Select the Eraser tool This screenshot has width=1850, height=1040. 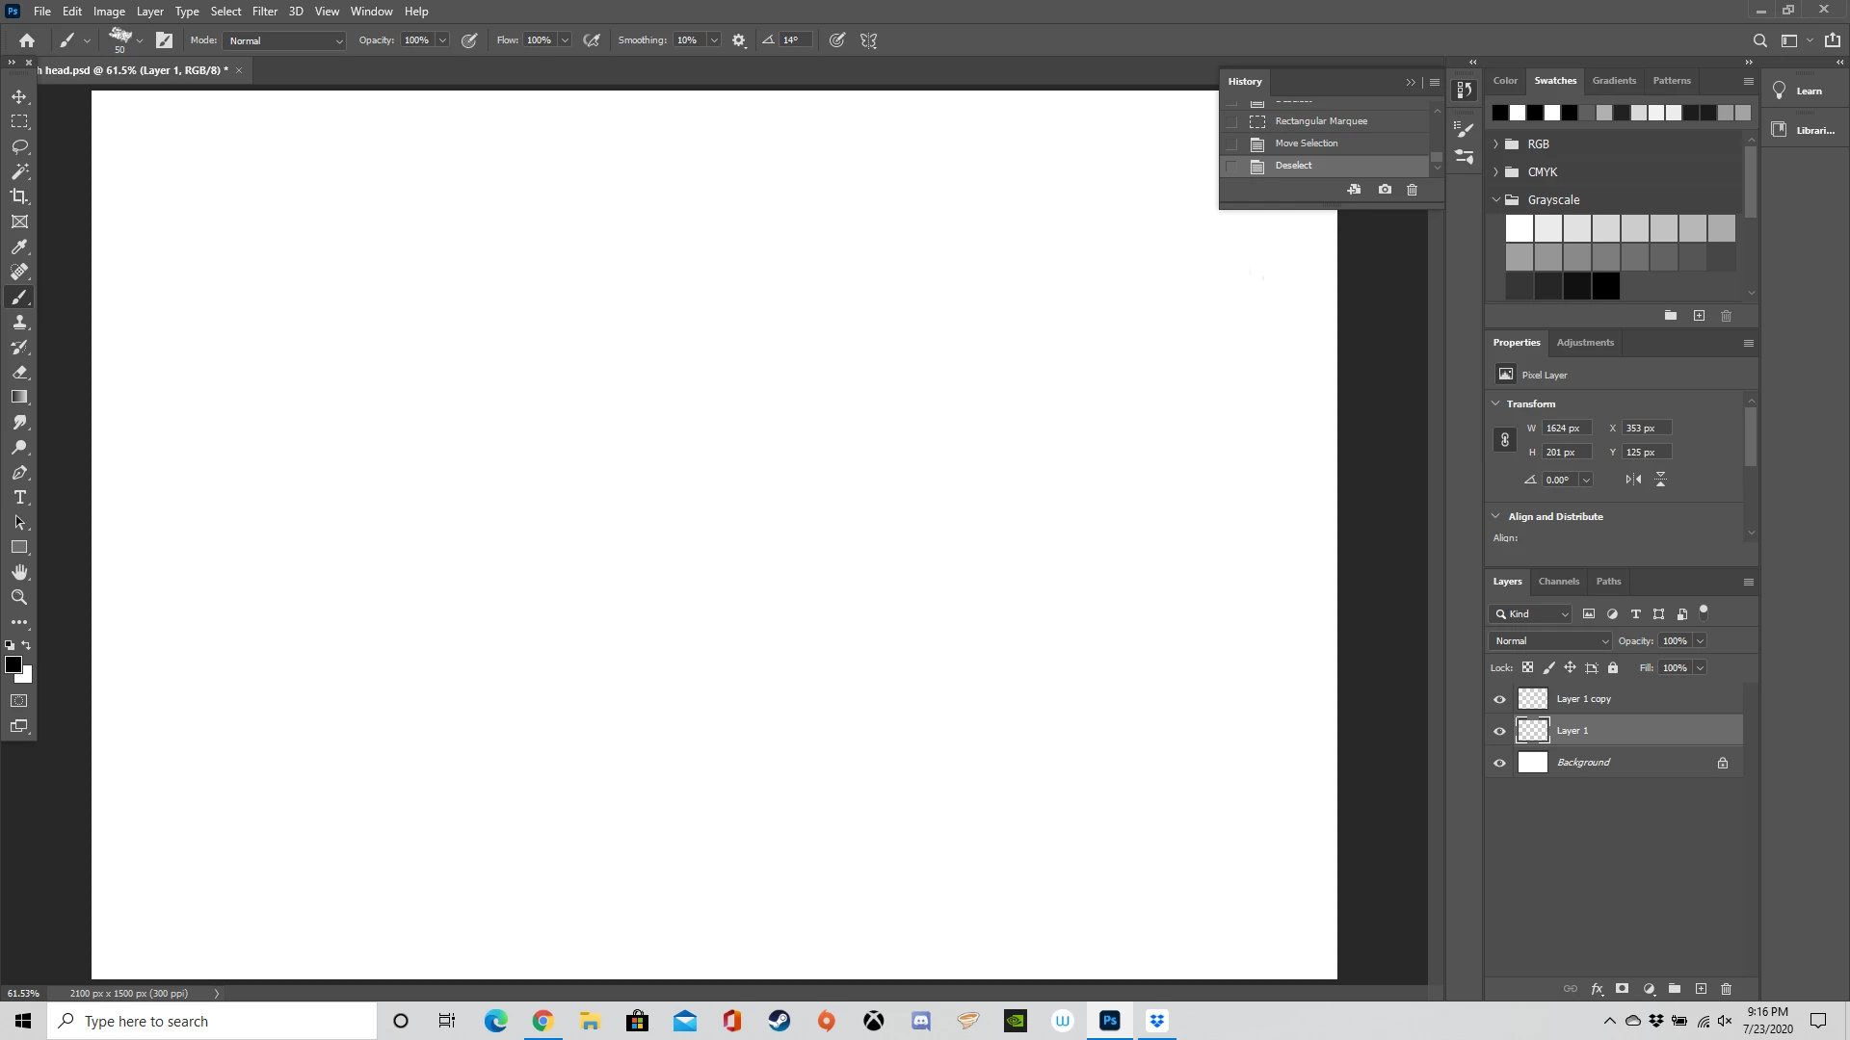click(x=19, y=372)
